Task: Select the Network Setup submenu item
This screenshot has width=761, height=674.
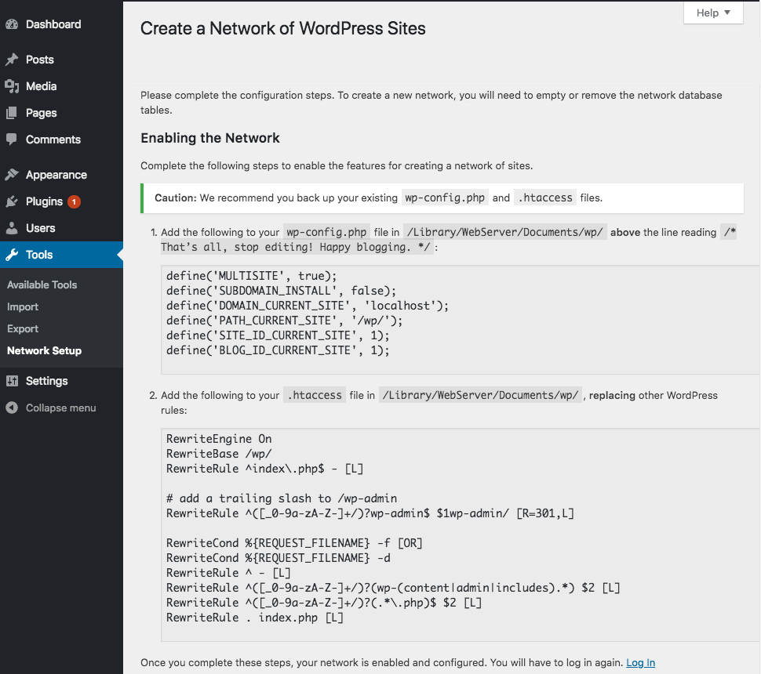Action: [x=44, y=350]
